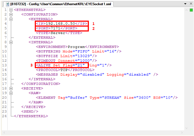Collapse the ETHERNETKRL node on line 1

coord(11,10)
